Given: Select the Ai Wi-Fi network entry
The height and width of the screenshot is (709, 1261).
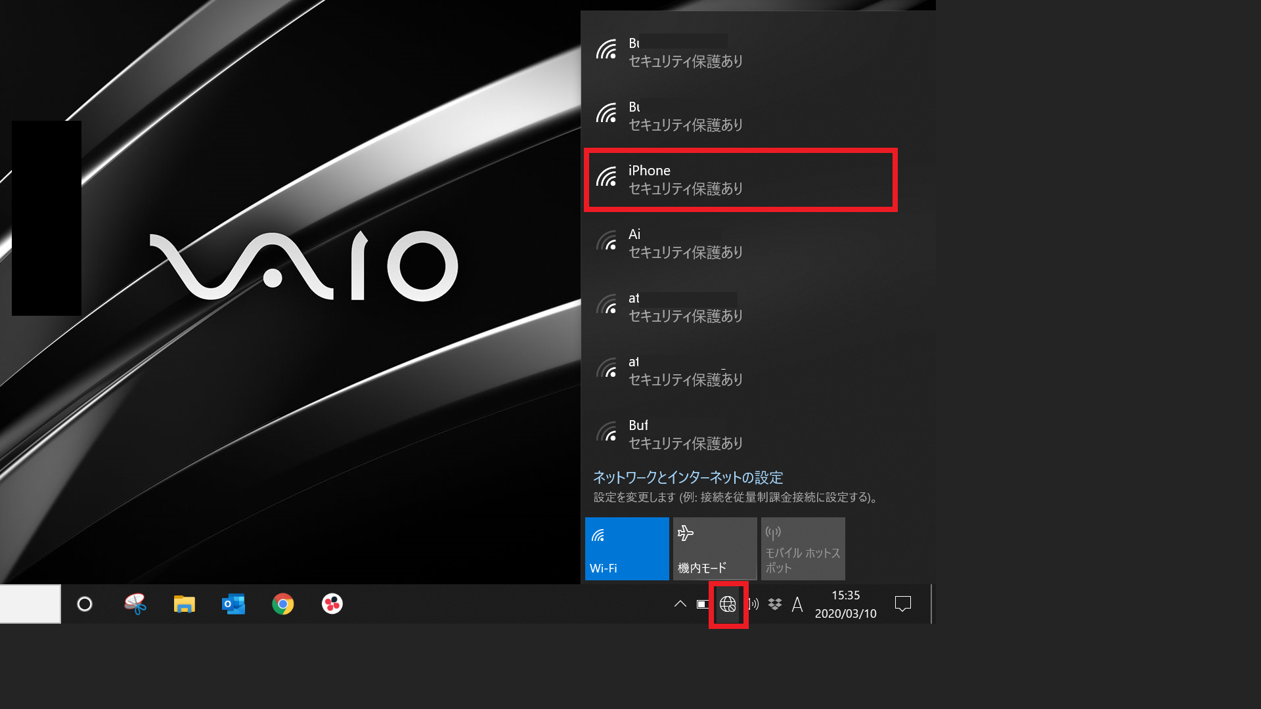Looking at the screenshot, I should (759, 244).
